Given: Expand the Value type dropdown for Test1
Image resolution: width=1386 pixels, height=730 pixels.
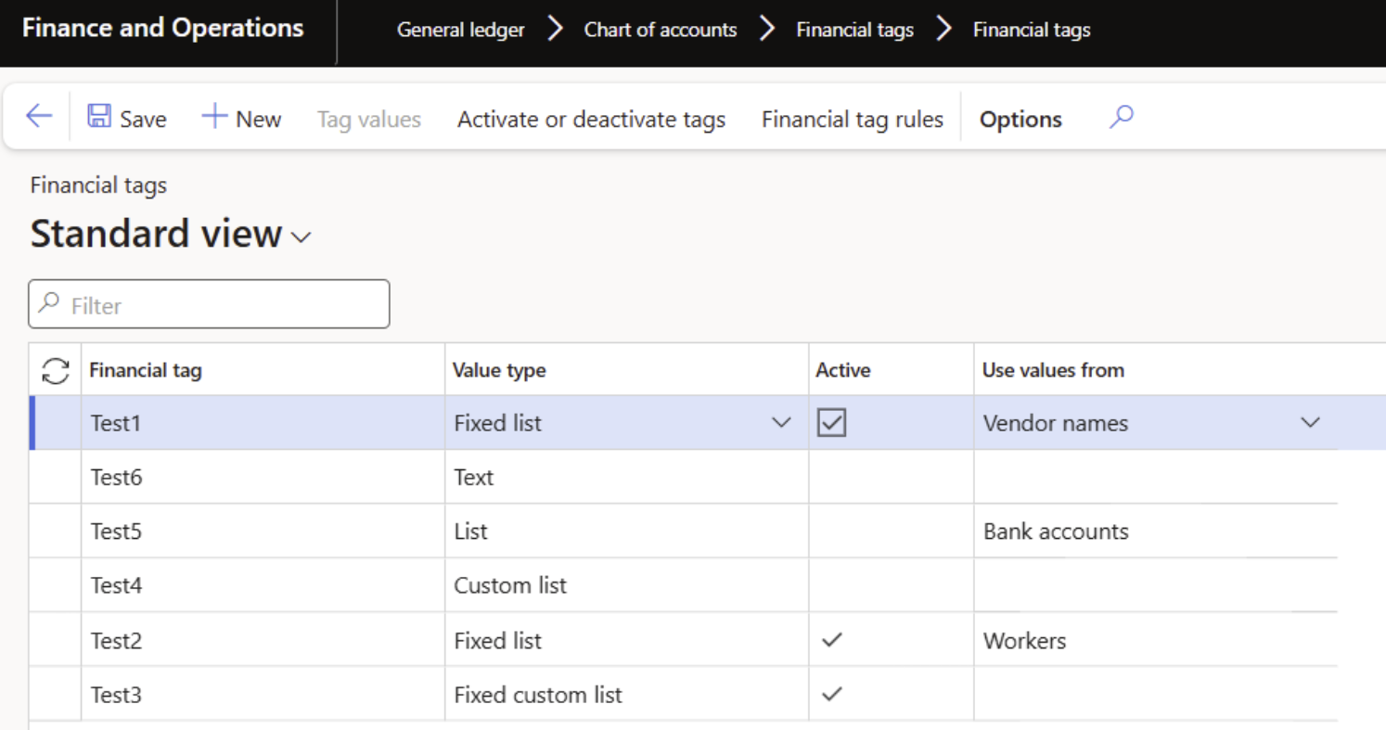Looking at the screenshot, I should coord(781,423).
